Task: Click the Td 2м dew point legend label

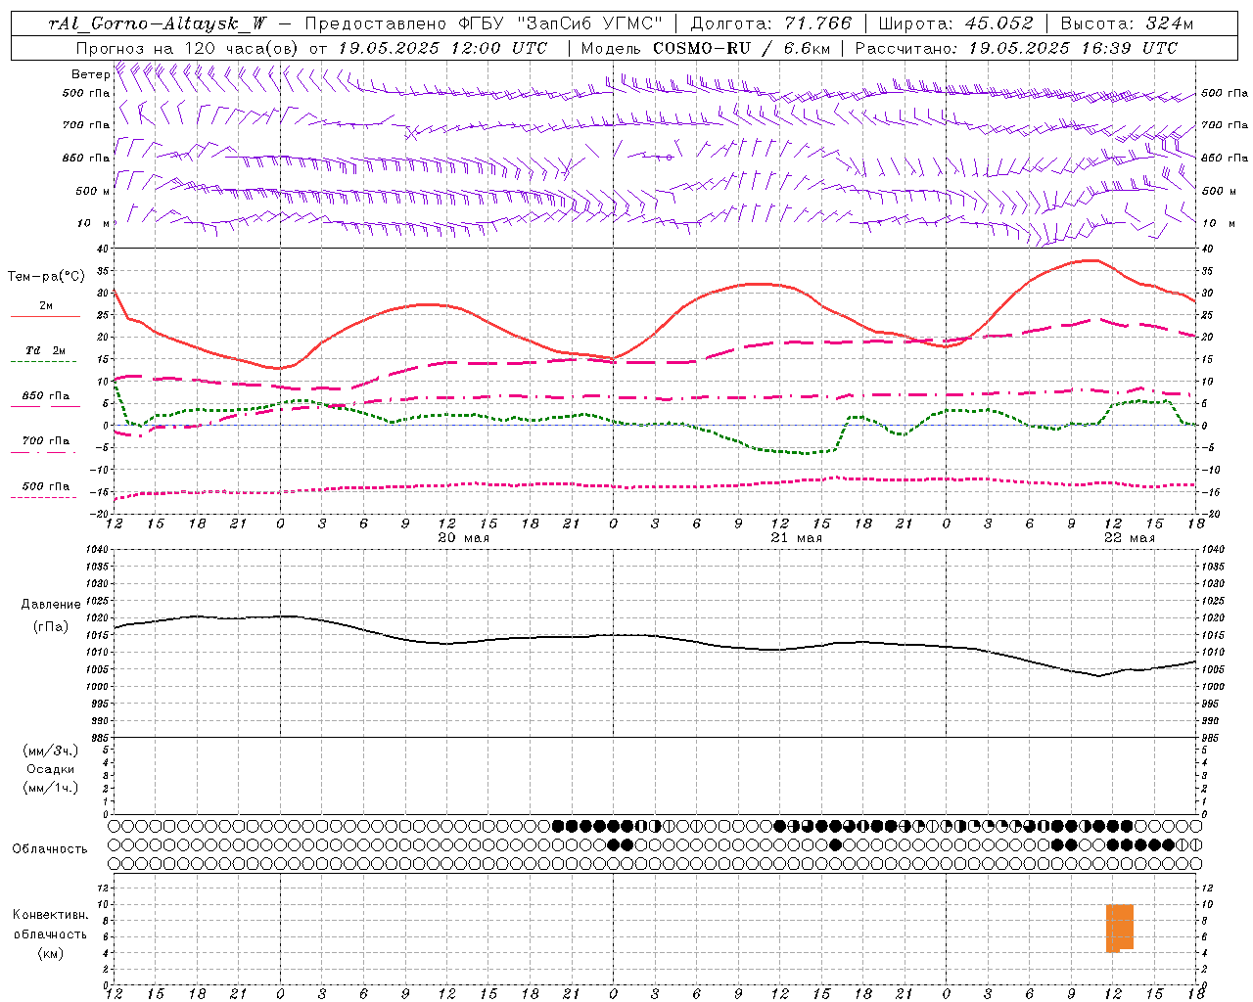Action: (x=46, y=350)
